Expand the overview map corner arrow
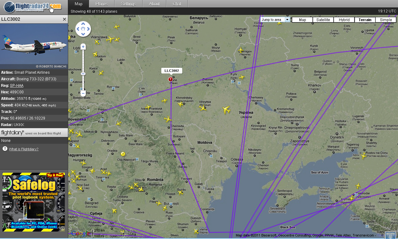Image resolution: width=398 pixels, height=239 pixels. 391,235
